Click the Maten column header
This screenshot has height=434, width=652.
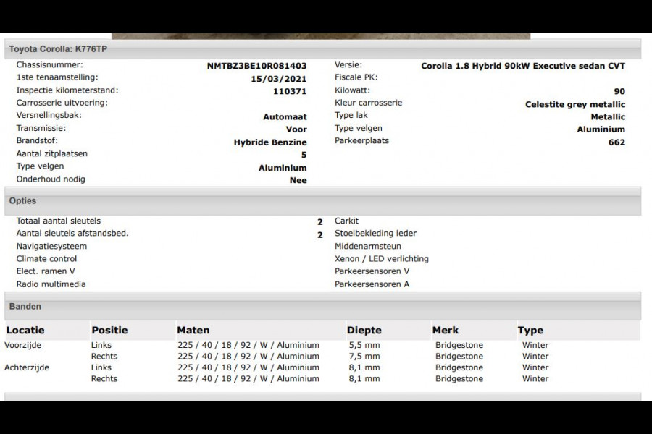click(x=193, y=330)
